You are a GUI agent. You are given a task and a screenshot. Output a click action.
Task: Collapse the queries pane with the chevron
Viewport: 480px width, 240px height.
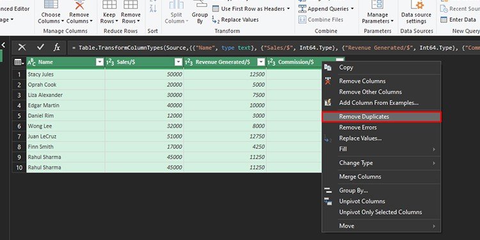click(3, 45)
